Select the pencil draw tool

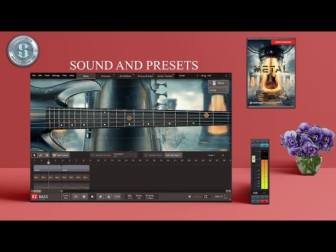(x=41, y=155)
